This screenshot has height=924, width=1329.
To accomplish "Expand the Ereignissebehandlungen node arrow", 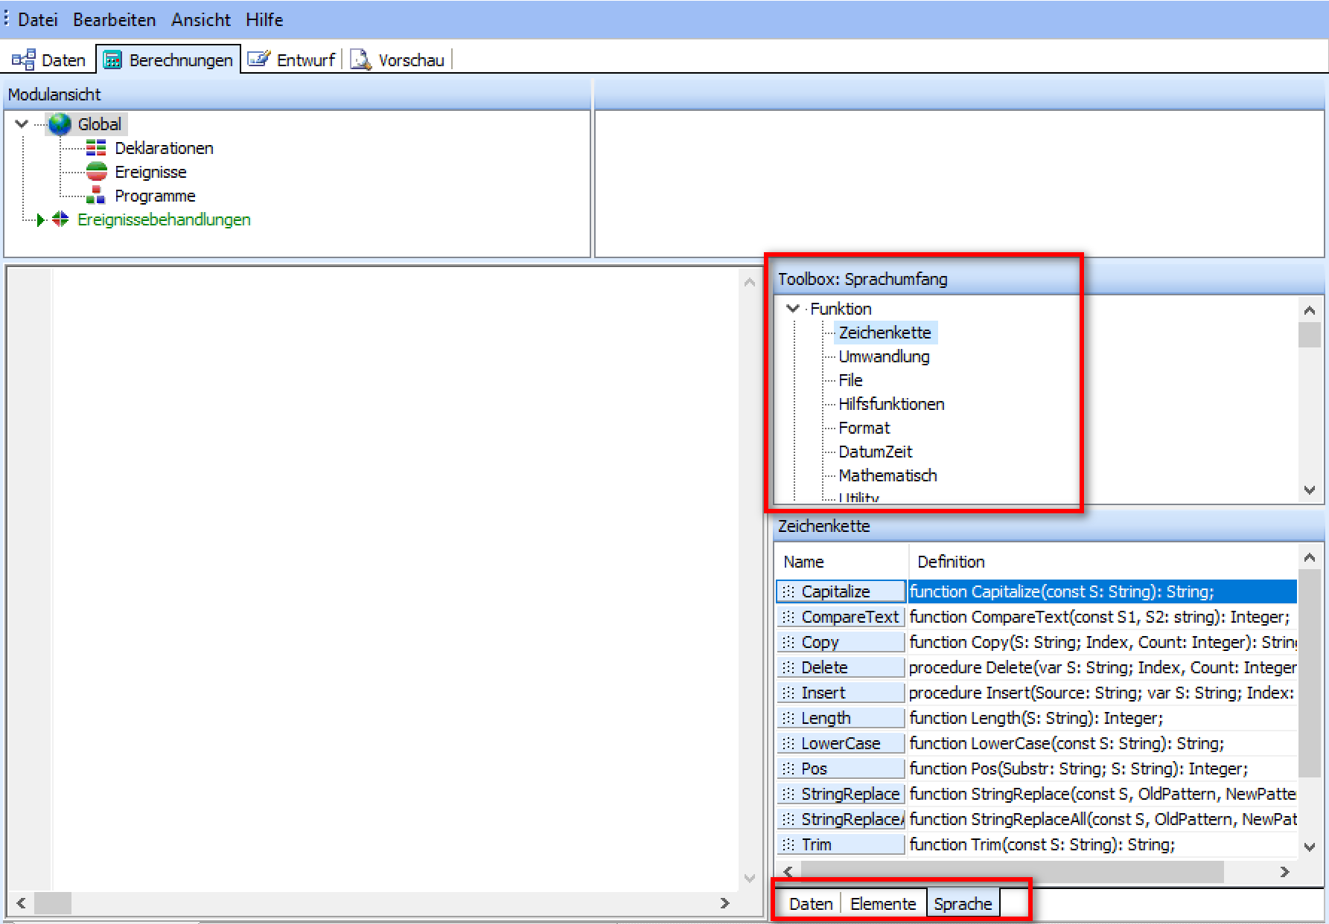I will tap(41, 219).
